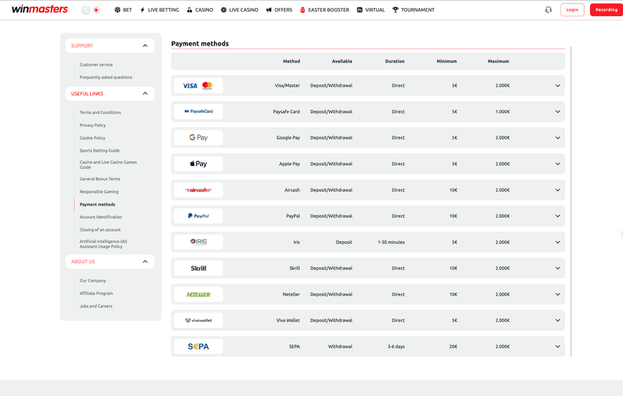Viewport: 623px width, 396px height.
Task: Open Our Company link
Action: (x=92, y=281)
